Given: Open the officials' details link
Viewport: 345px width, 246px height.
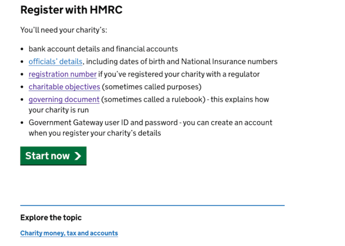Looking at the screenshot, I should point(55,62).
